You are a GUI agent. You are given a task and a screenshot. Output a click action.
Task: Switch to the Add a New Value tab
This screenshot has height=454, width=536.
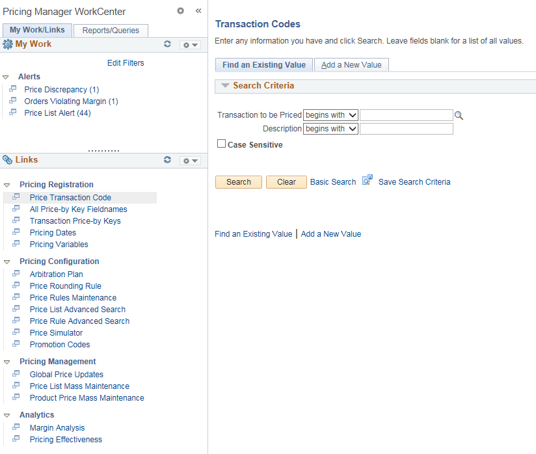[x=351, y=64]
